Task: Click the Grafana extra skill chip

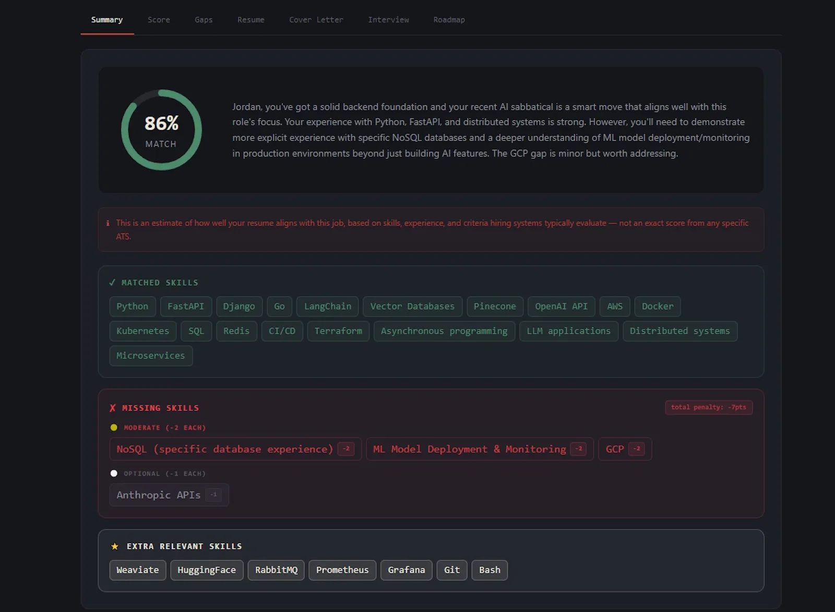Action: pos(407,570)
